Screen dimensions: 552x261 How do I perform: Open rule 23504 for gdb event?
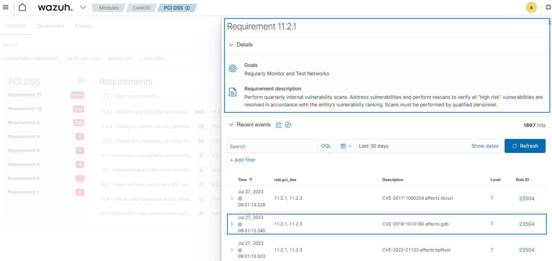coord(526,224)
